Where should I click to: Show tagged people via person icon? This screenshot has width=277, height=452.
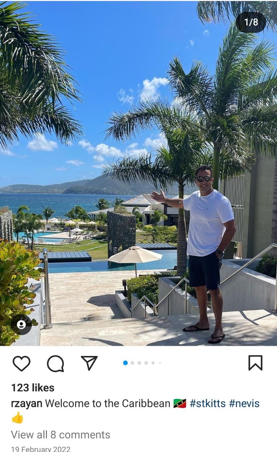21,325
